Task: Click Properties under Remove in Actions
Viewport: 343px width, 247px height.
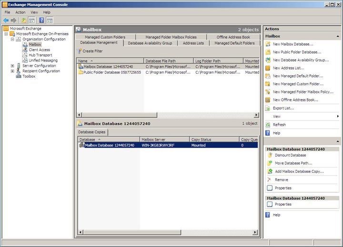Action: (283, 188)
